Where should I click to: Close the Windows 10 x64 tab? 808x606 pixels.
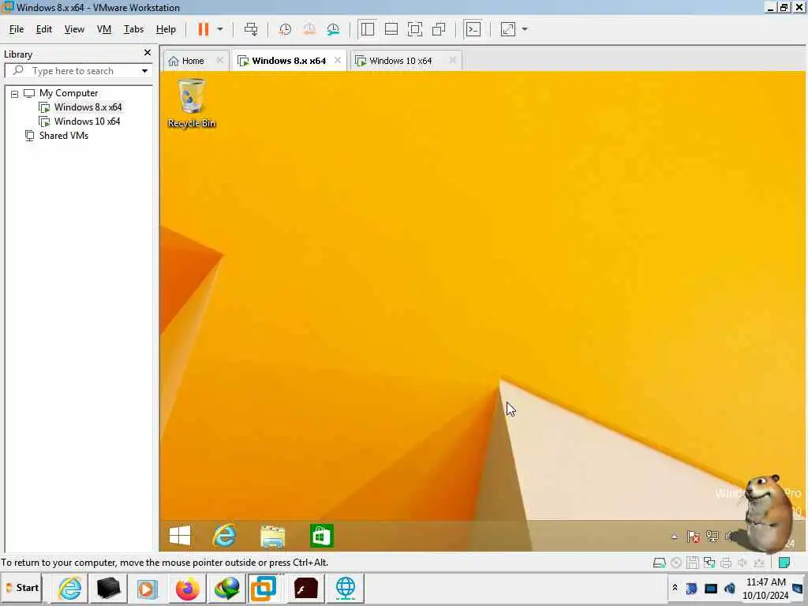click(x=452, y=60)
